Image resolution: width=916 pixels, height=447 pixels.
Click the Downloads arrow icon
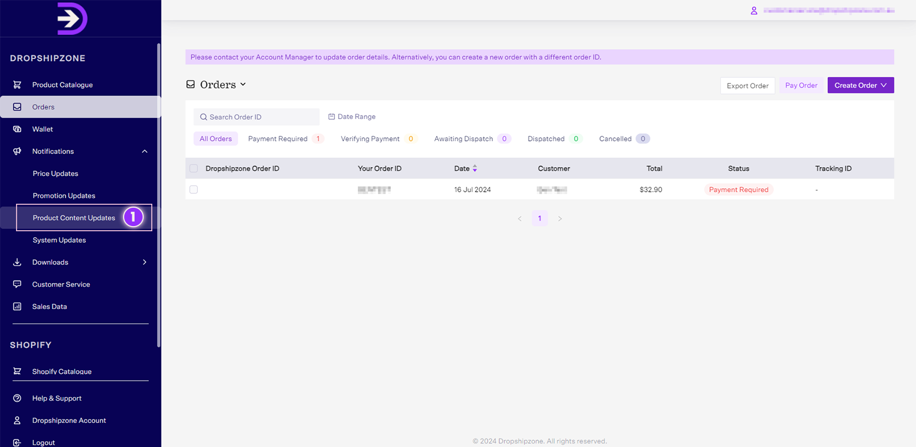[x=17, y=262]
